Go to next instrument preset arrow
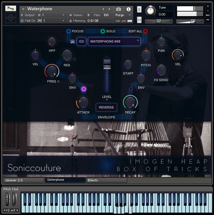 109,9
